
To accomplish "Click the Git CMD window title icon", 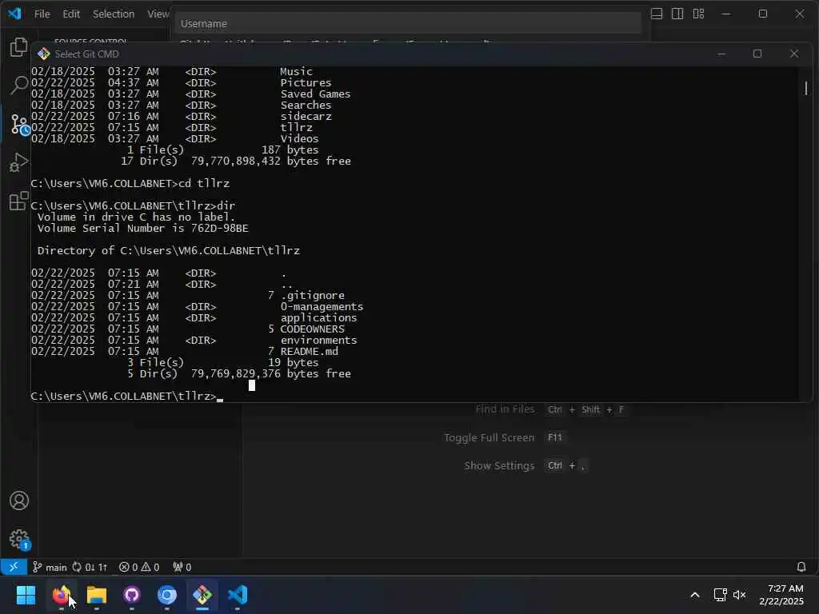I will (44, 54).
